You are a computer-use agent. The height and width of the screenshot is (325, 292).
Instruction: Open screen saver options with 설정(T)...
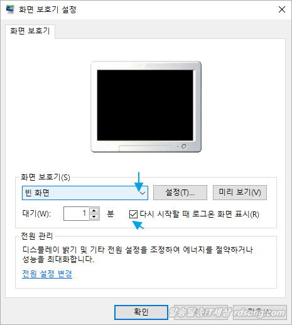click(x=180, y=193)
